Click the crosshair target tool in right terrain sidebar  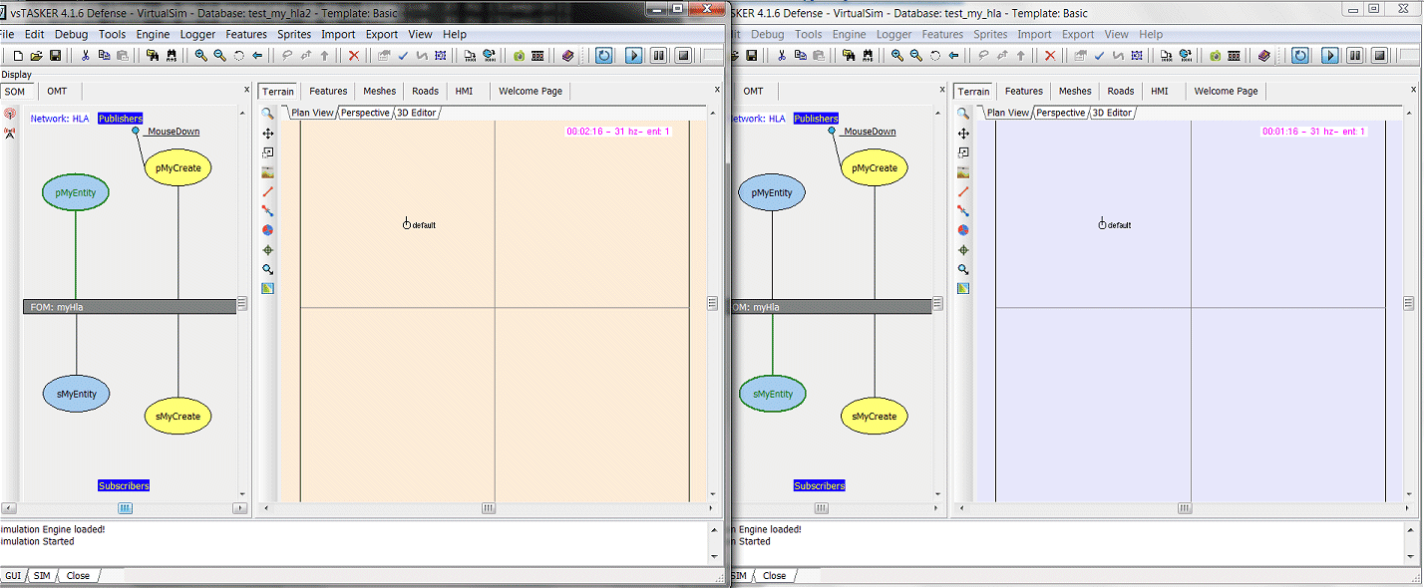[963, 250]
